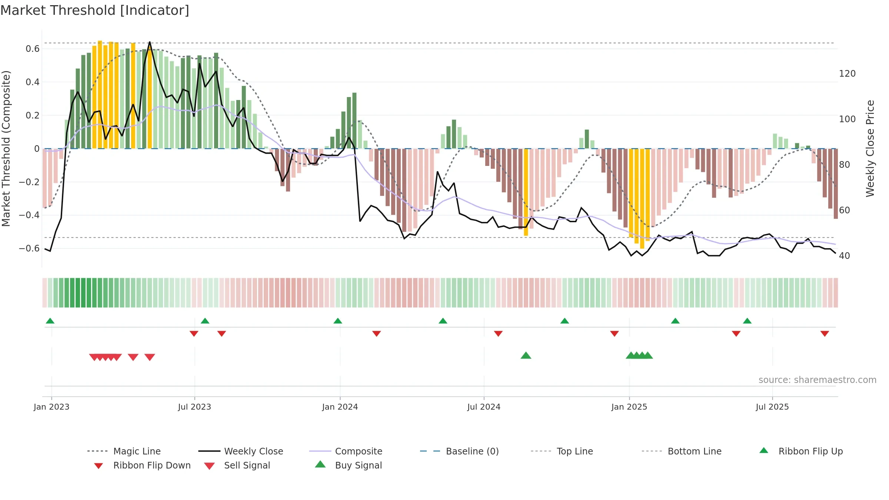This screenshot has height=500, width=889.
Task: Toggle the Weekly Close legend entry
Action: tap(241, 451)
